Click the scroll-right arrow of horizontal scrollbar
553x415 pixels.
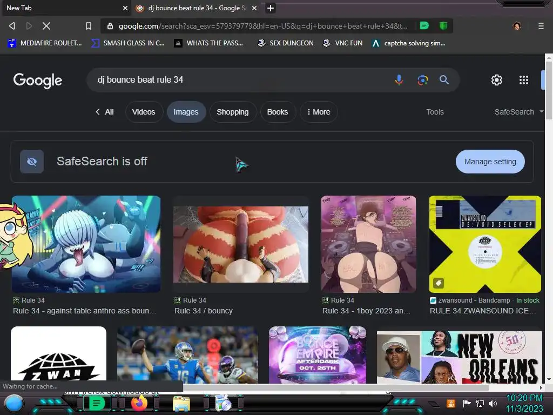(541, 387)
